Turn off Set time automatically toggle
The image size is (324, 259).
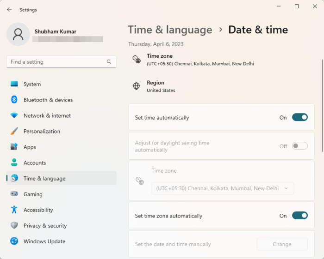(x=300, y=117)
